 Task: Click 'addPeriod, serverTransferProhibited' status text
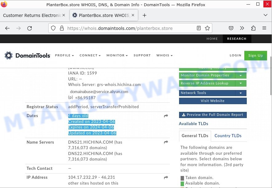(103, 107)
